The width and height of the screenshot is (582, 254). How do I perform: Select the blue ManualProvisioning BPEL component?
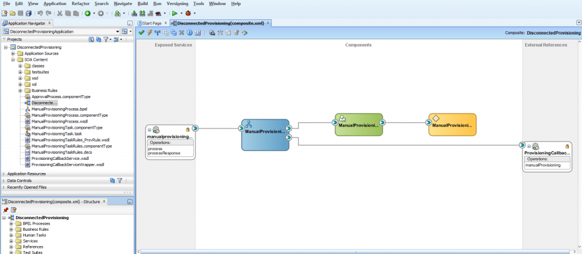265,134
